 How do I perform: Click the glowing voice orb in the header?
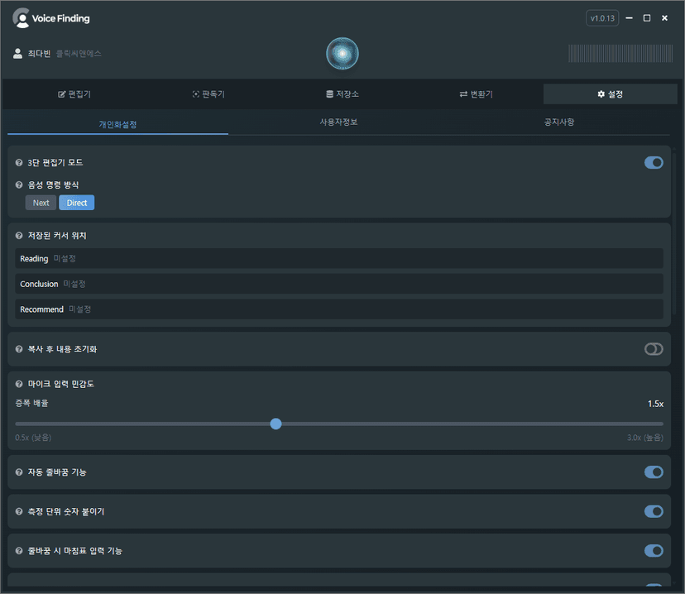(342, 54)
